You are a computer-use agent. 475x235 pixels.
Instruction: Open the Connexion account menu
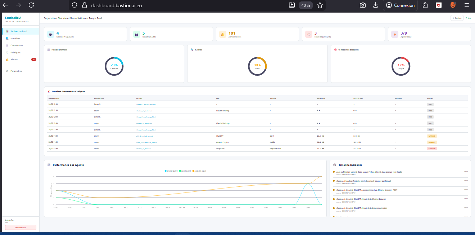click(x=400, y=5)
